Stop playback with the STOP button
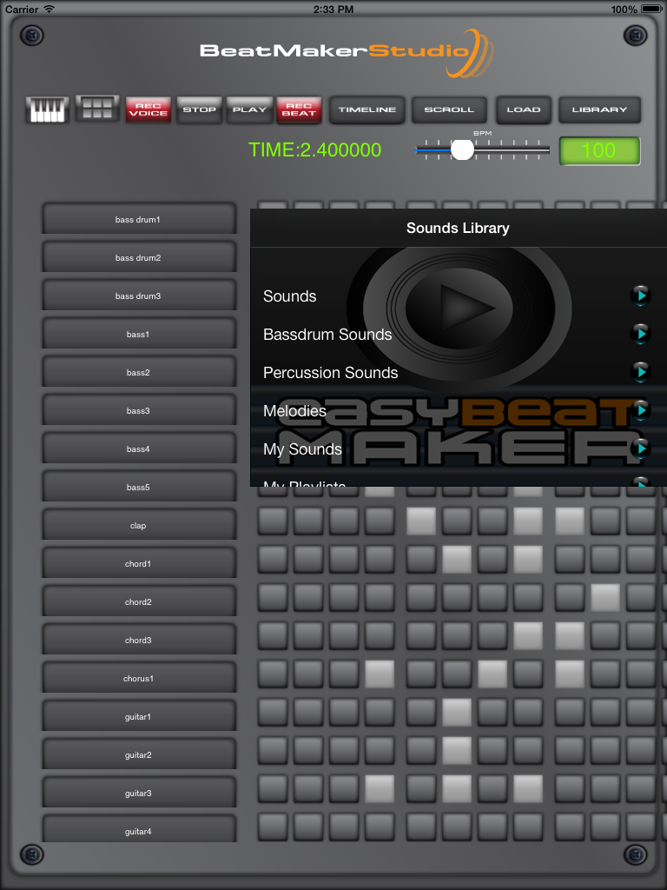This screenshot has width=667, height=890. [199, 110]
